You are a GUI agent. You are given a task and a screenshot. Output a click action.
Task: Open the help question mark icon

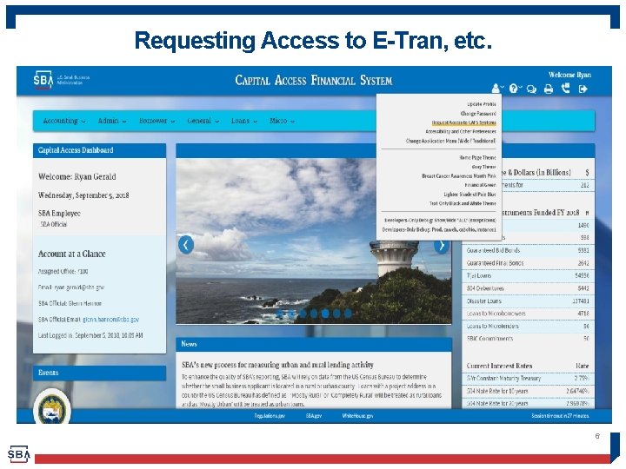pyautogui.click(x=514, y=88)
